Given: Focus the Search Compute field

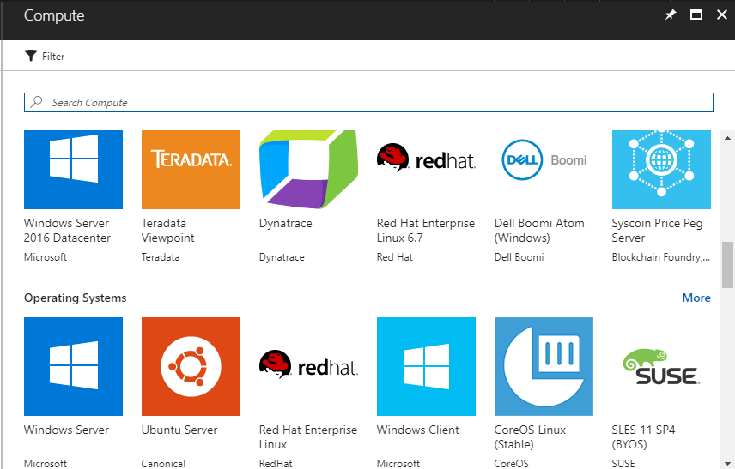Looking at the screenshot, I should (x=368, y=103).
